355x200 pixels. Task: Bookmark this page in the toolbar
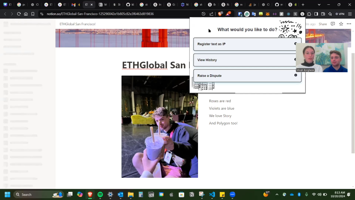pyautogui.click(x=33, y=14)
